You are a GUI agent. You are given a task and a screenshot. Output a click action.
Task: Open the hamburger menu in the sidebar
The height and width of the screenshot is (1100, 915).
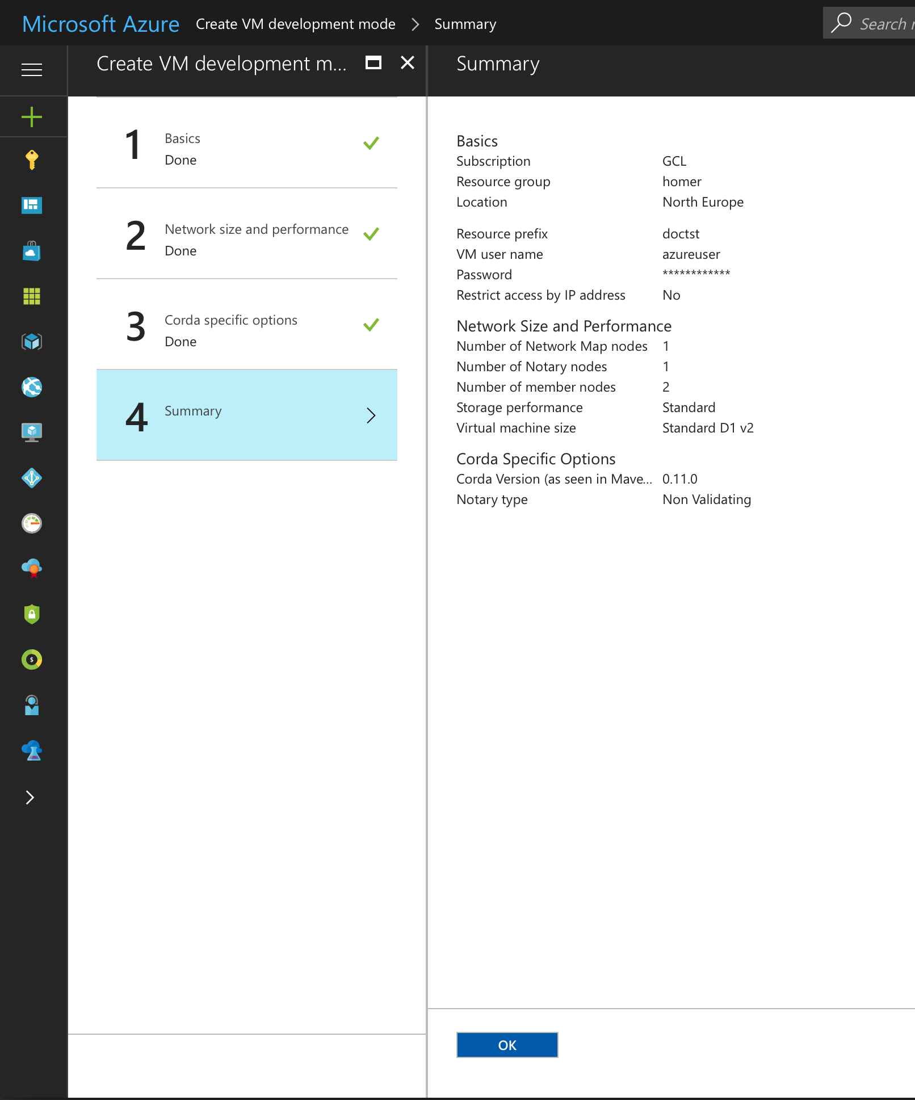click(32, 70)
